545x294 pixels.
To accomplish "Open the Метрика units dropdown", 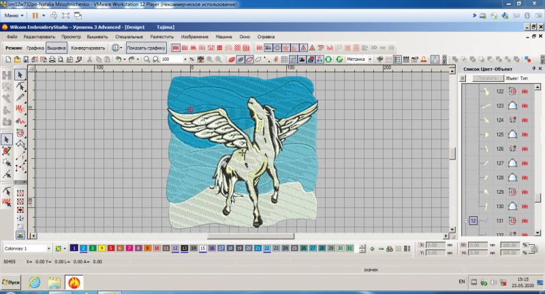I will pyautogui.click(x=370, y=59).
